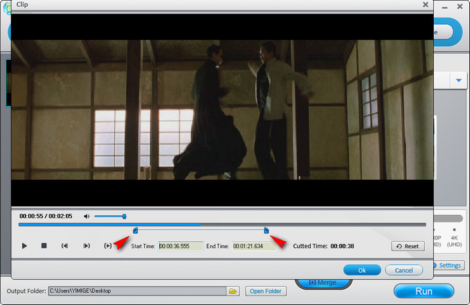Screen dimensions: 470x305
Task: Adjust the volume slider handle
Action: 124,217
